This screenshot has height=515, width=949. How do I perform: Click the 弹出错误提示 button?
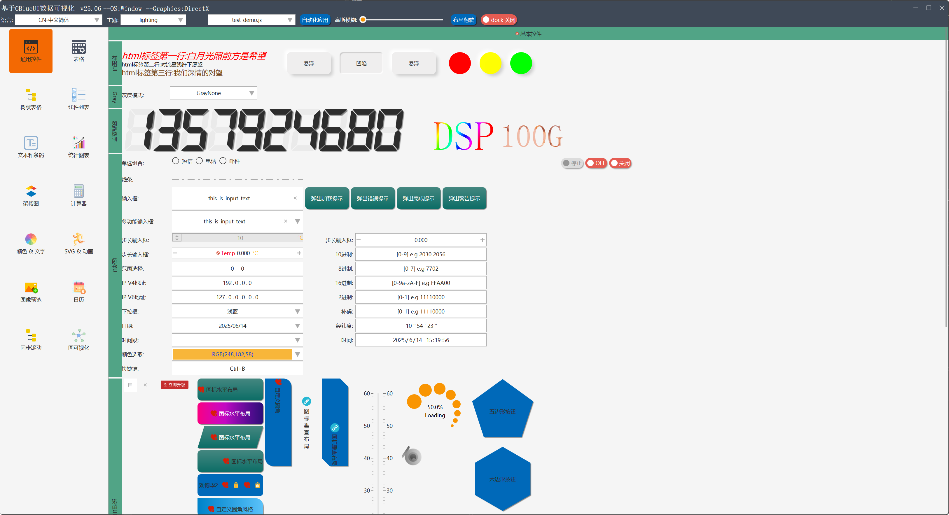click(373, 199)
